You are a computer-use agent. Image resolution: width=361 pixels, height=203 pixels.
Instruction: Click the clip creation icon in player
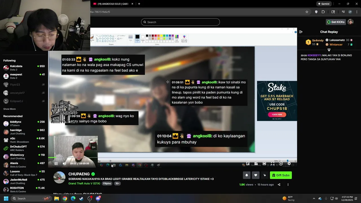[256, 164]
